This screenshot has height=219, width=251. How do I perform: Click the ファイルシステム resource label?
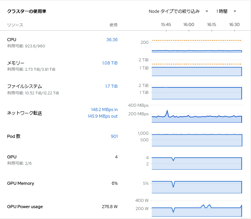point(25,86)
